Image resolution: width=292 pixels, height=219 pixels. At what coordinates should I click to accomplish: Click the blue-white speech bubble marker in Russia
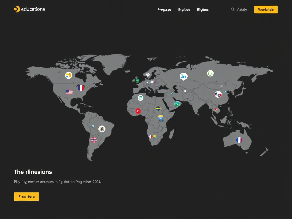[184, 76]
